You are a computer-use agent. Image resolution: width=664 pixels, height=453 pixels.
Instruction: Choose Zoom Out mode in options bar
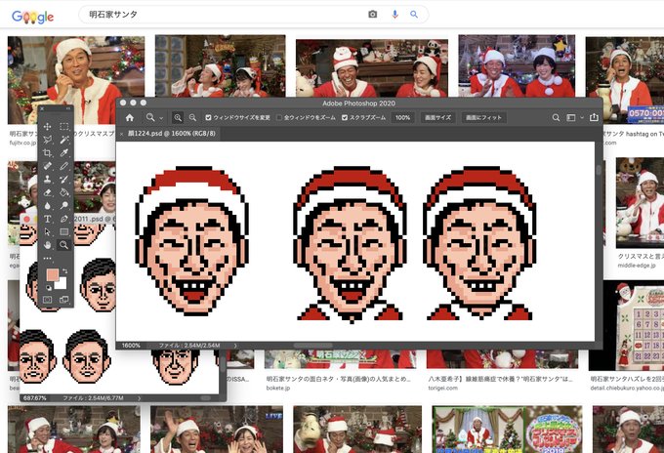[x=192, y=118]
